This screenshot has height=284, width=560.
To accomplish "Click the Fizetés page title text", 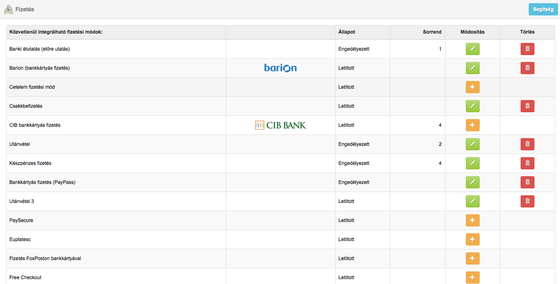I will pos(25,9).
